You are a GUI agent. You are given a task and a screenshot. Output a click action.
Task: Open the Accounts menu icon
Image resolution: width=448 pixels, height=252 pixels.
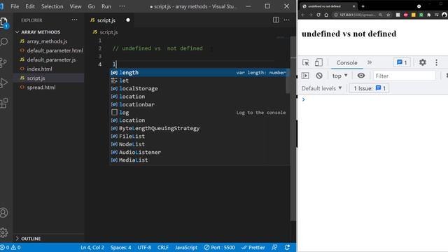pyautogui.click(x=4, y=213)
